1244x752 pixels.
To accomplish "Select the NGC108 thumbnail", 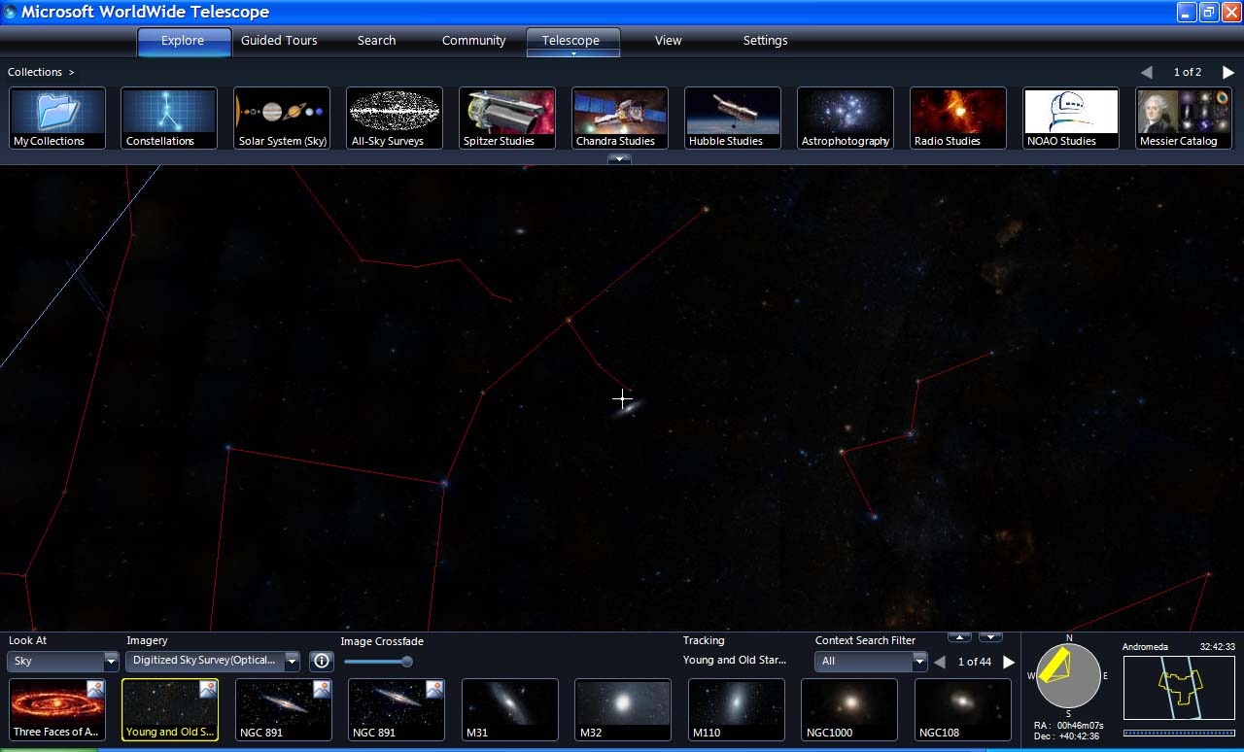I will (962, 709).
